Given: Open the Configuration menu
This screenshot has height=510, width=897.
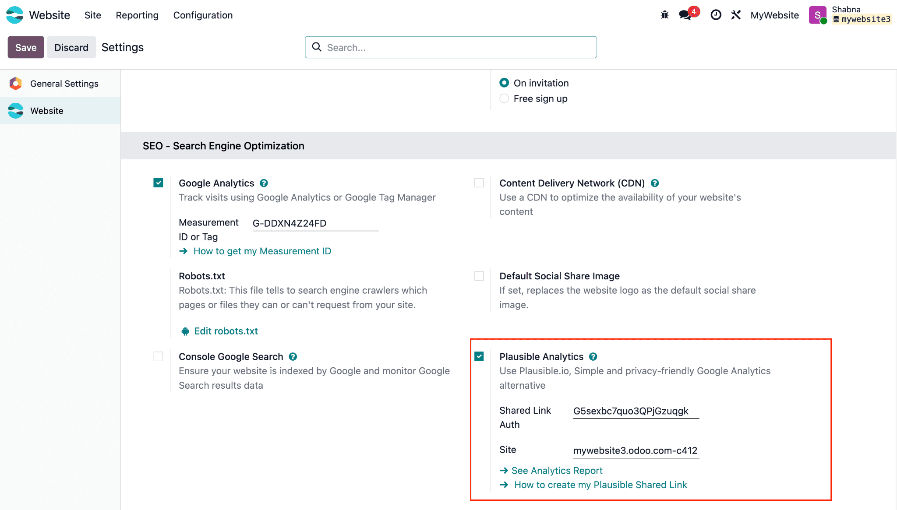Looking at the screenshot, I should tap(203, 15).
